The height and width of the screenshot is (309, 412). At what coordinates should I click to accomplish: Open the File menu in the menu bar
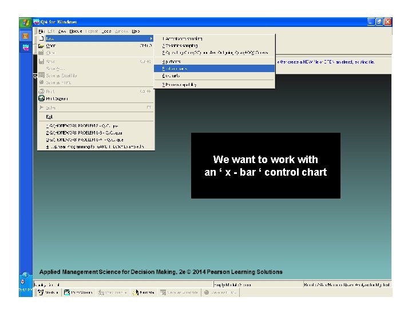pyautogui.click(x=42, y=31)
